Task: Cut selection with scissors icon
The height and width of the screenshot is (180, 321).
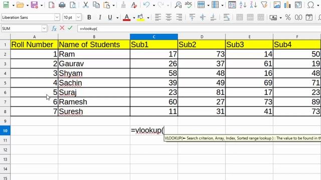Action: coord(86,4)
